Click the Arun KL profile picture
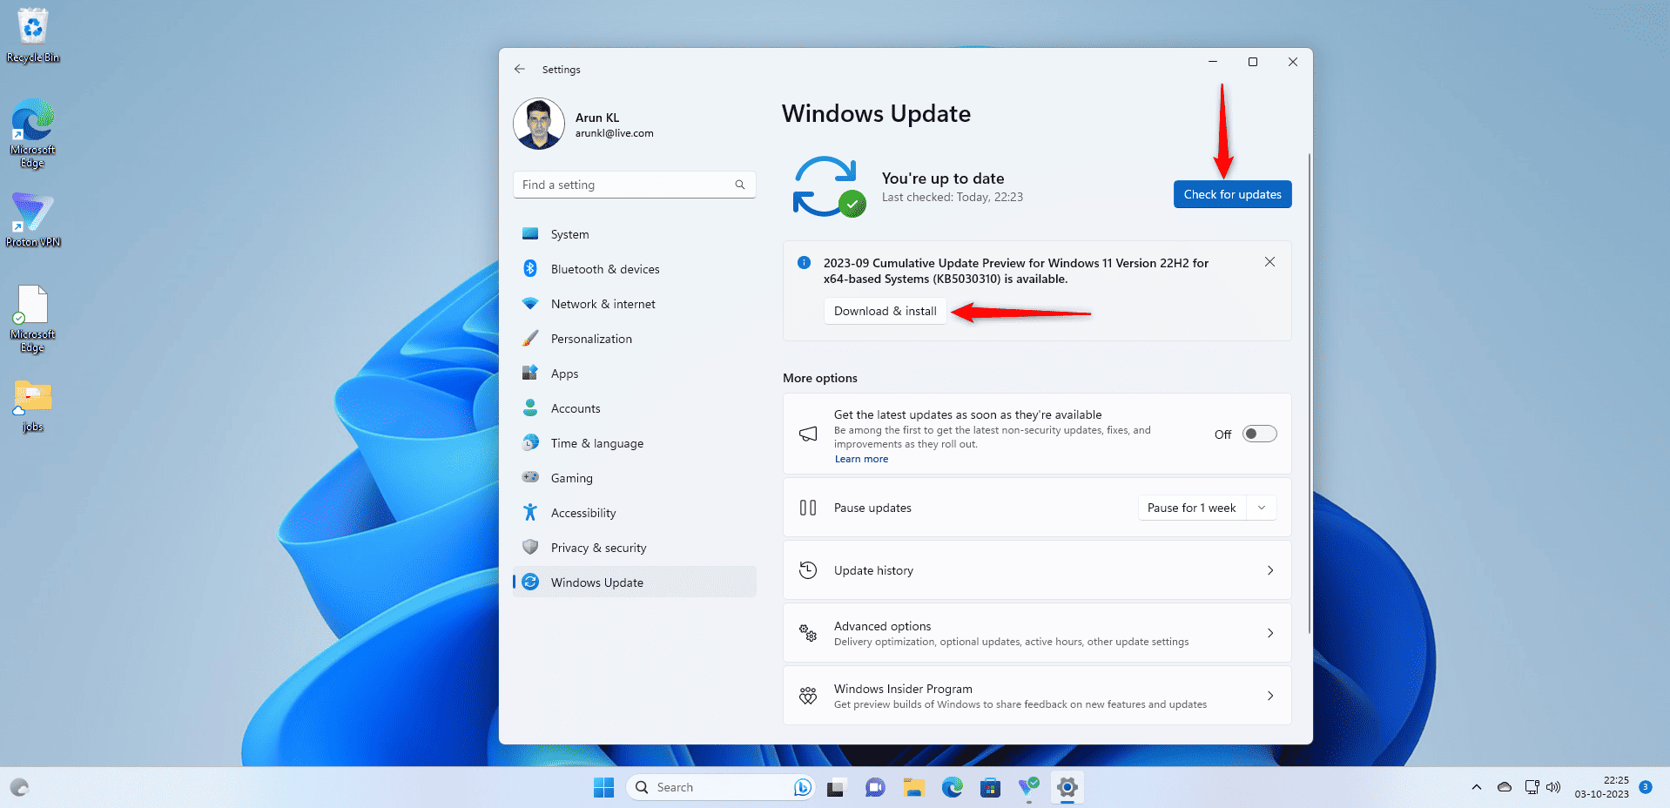The width and height of the screenshot is (1670, 808). tap(539, 124)
